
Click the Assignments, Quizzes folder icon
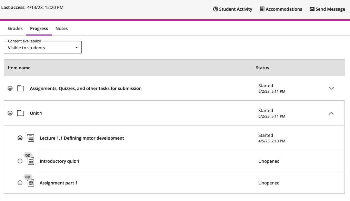pyautogui.click(x=21, y=88)
